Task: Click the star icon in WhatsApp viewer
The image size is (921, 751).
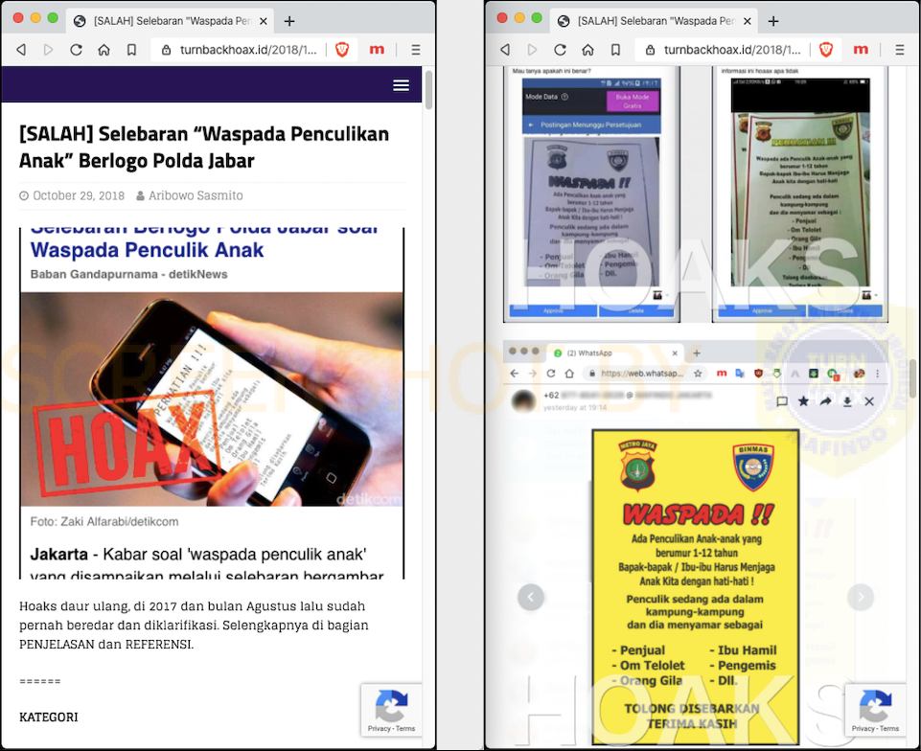Action: (803, 401)
